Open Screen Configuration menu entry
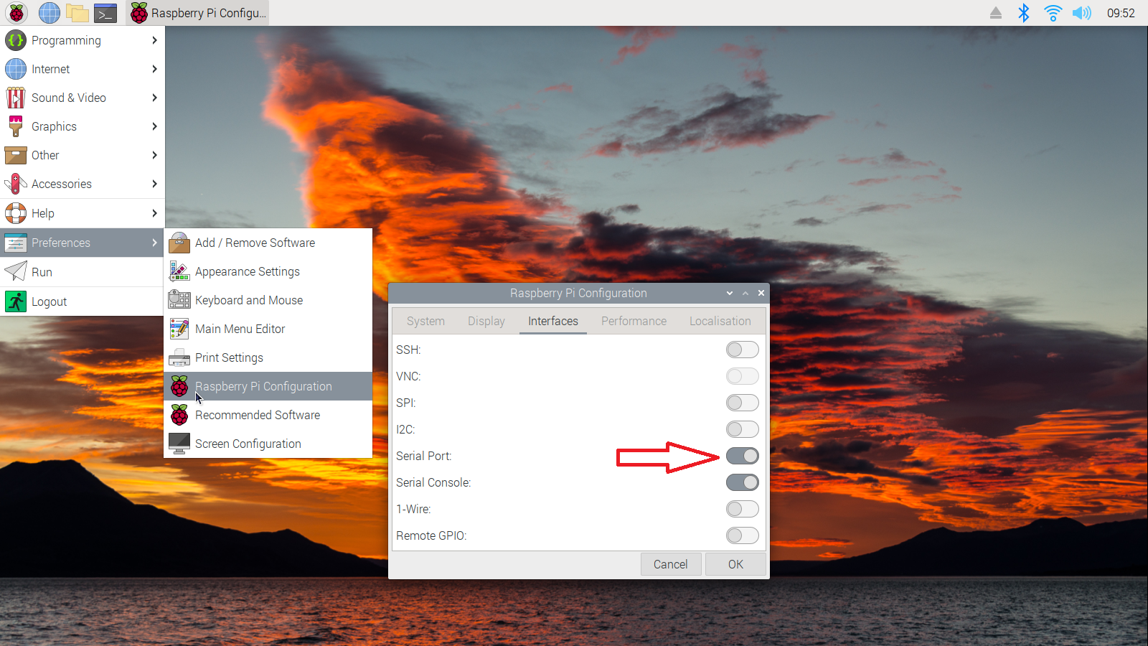Image resolution: width=1148 pixels, height=646 pixels. (x=268, y=444)
